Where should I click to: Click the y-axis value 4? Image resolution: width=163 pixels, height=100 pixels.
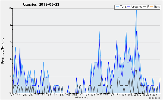click(x=10, y=59)
